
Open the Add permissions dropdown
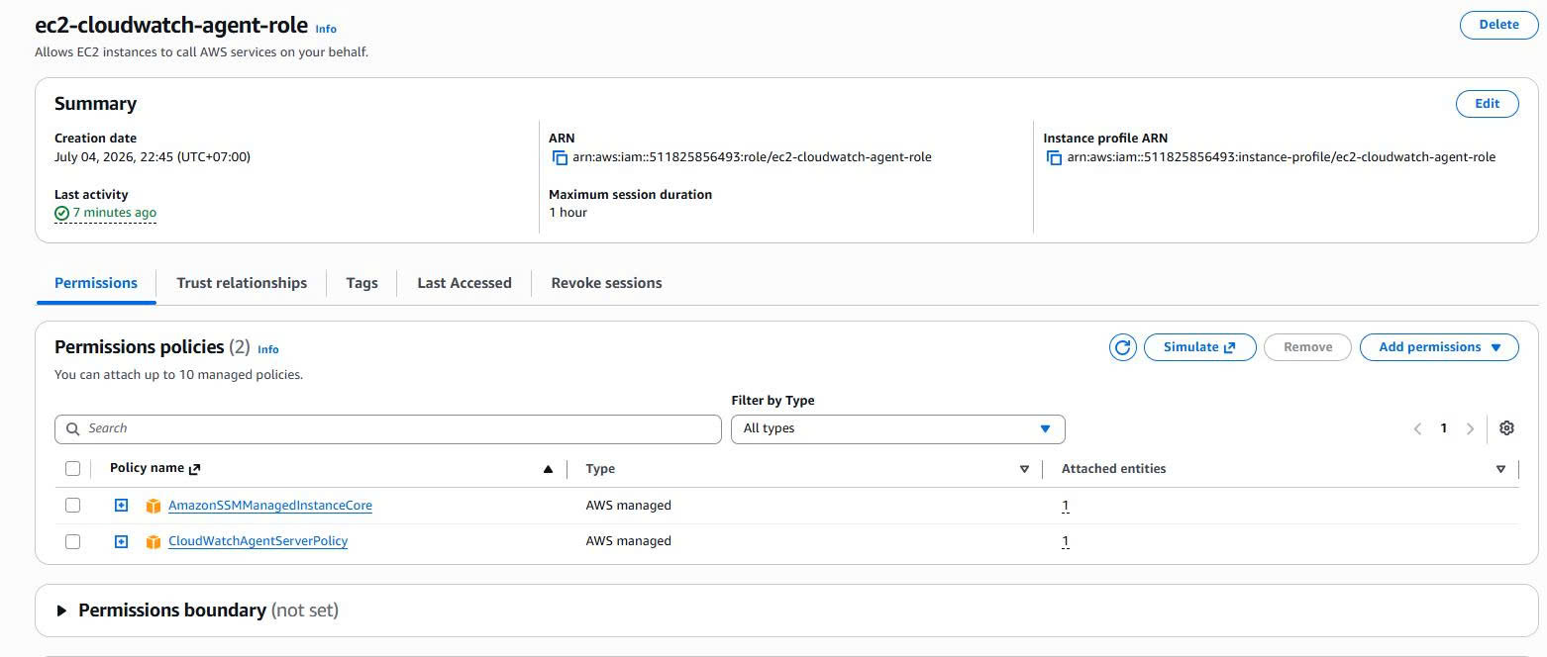click(1439, 347)
